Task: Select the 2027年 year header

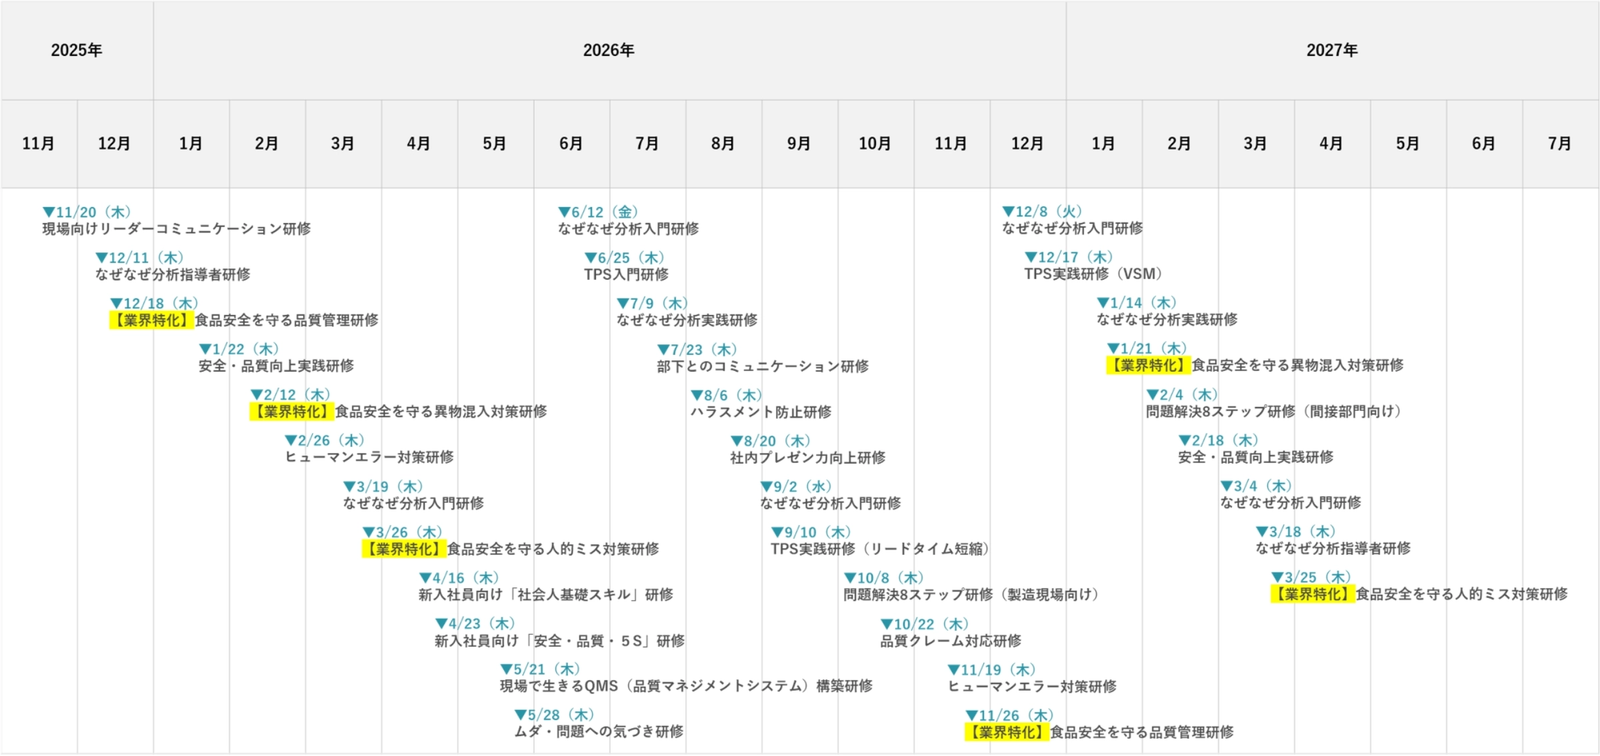Action: [x=1331, y=50]
